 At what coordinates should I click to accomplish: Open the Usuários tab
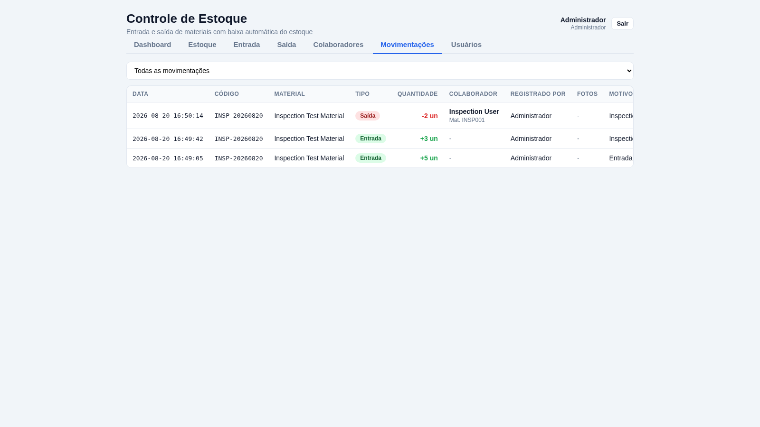pos(466,45)
